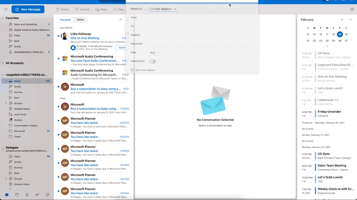The width and height of the screenshot is (357, 200).
Task: Click the Keywords search field
Action: [201, 44]
